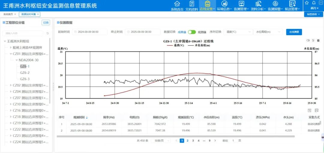This screenshot has width=324, height=153.
Task: Click 在线测量 button
Action: coord(294,32)
